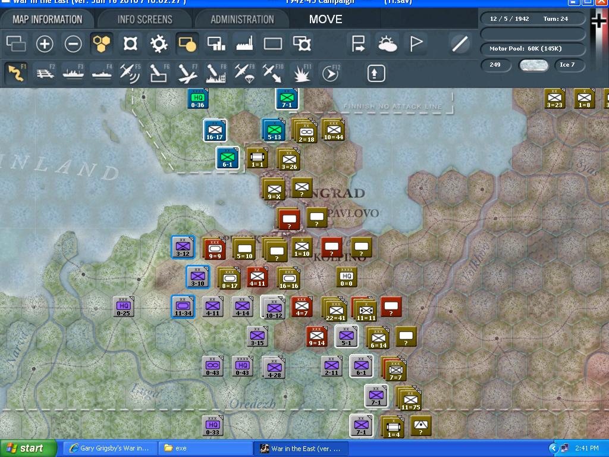Select the Soviet 16=16 mechanized counter
This screenshot has width=609, height=457.
[x=288, y=278]
